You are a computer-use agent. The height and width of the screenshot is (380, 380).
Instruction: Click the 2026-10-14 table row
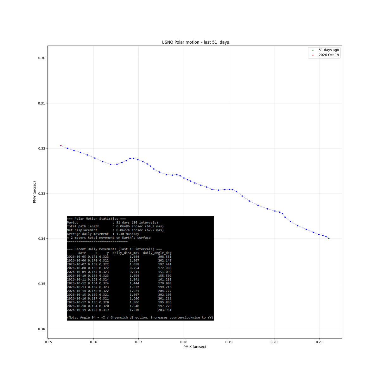pos(119,291)
